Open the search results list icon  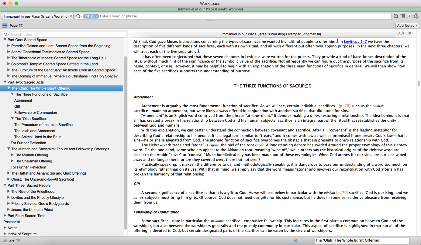coord(403,16)
